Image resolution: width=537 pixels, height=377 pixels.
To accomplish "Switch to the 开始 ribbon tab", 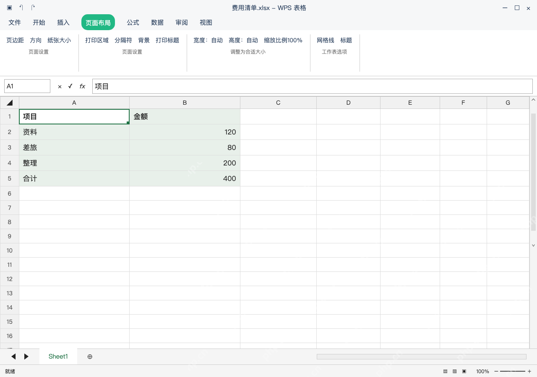I will (x=39, y=23).
